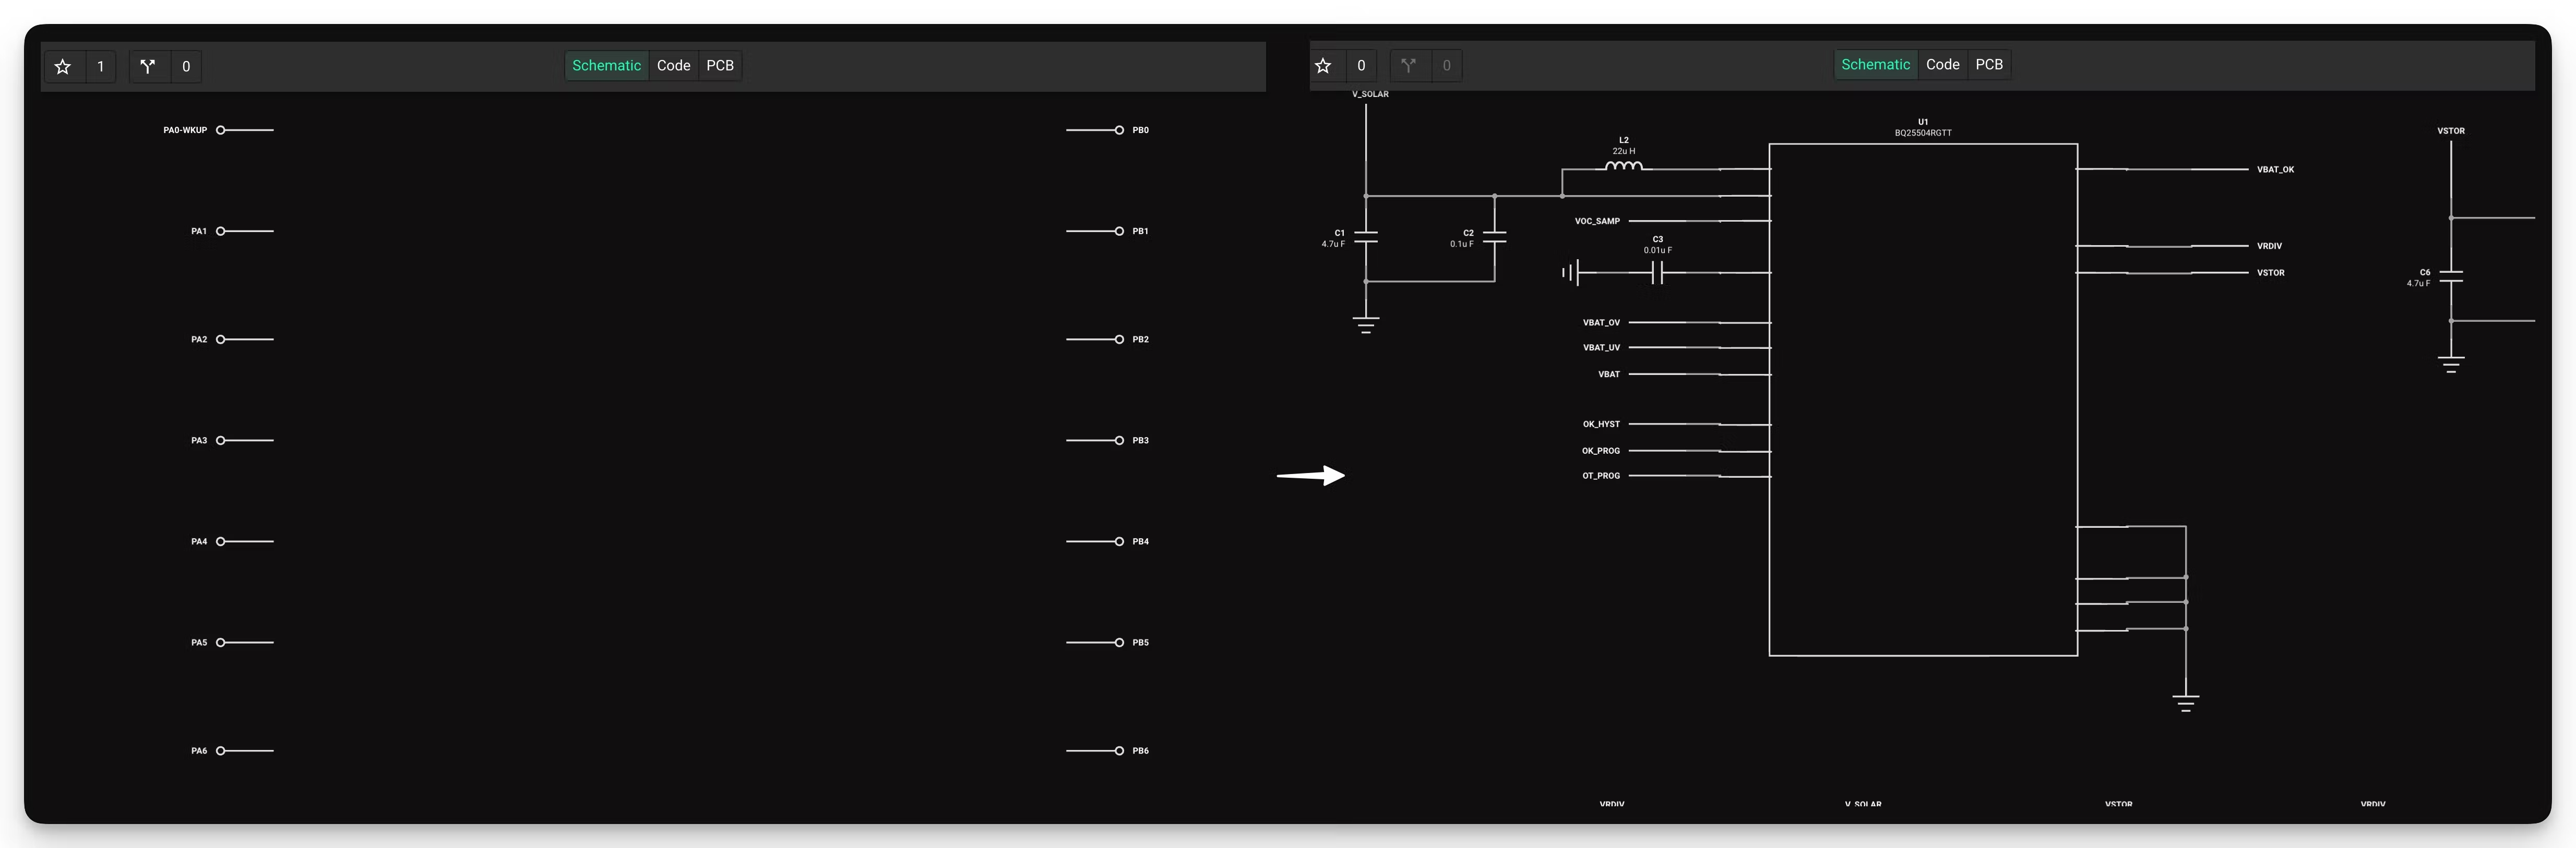This screenshot has height=848, width=2576.
Task: Select the PB2 pin label
Action: coord(1140,340)
